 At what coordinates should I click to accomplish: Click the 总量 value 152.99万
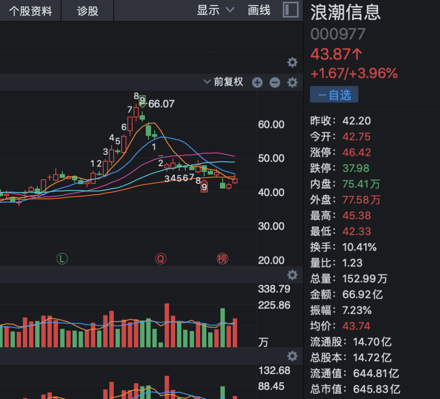coord(365,279)
